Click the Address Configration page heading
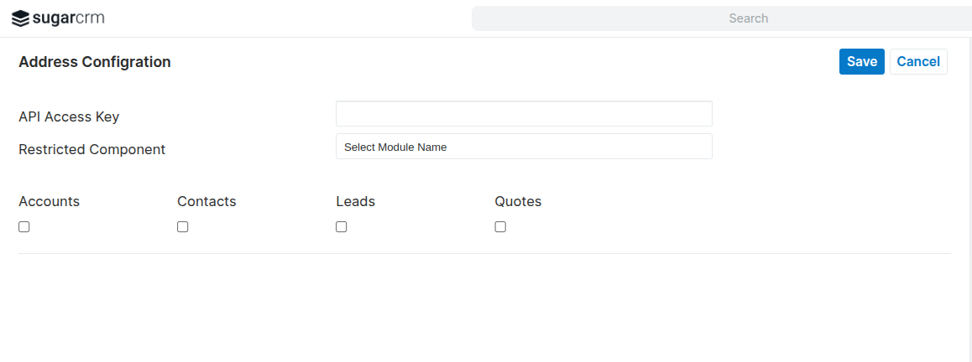This screenshot has width=972, height=362. [94, 62]
